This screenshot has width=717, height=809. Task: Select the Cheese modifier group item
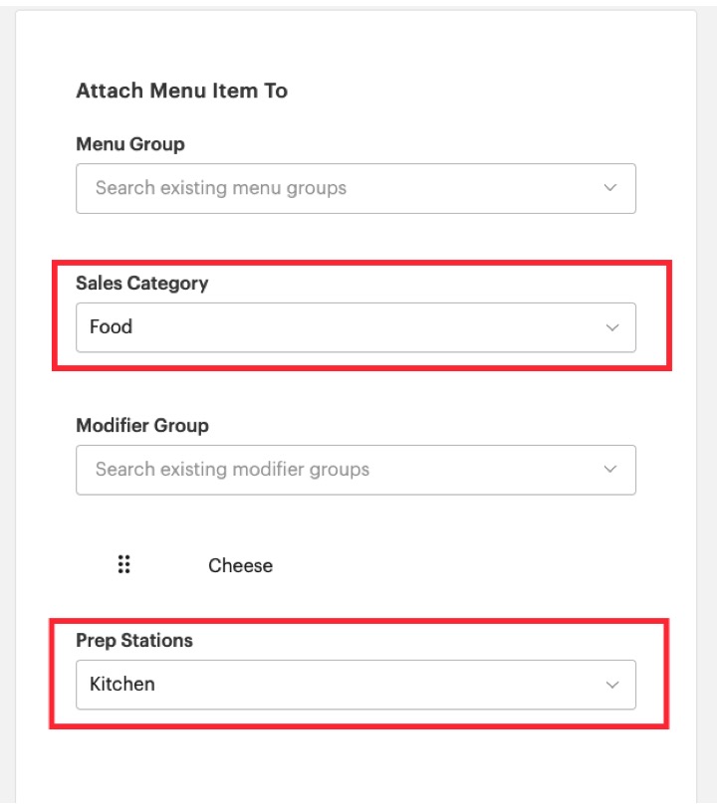pyautogui.click(x=240, y=565)
